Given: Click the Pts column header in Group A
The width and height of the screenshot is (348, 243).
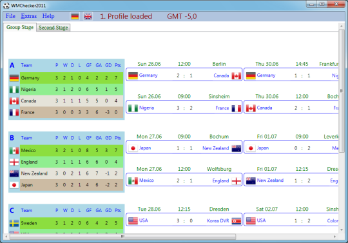Looking at the screenshot, I should tap(118, 65).
